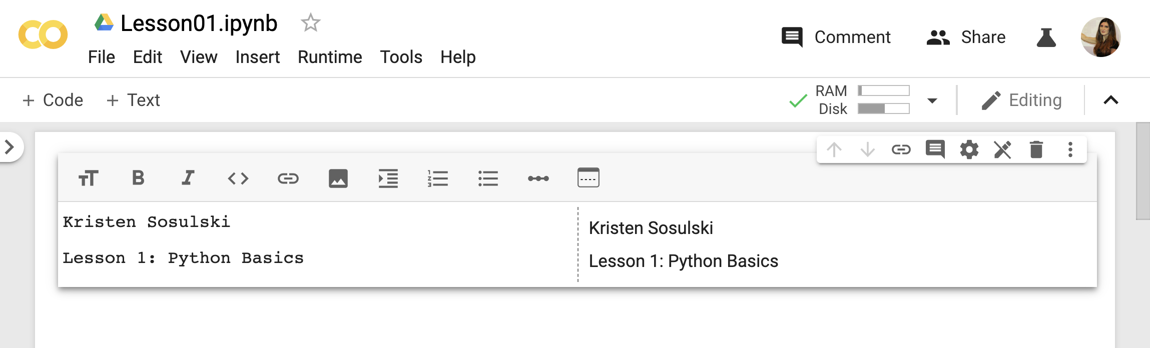Open the Insert menu
1150x348 pixels.
(x=258, y=57)
